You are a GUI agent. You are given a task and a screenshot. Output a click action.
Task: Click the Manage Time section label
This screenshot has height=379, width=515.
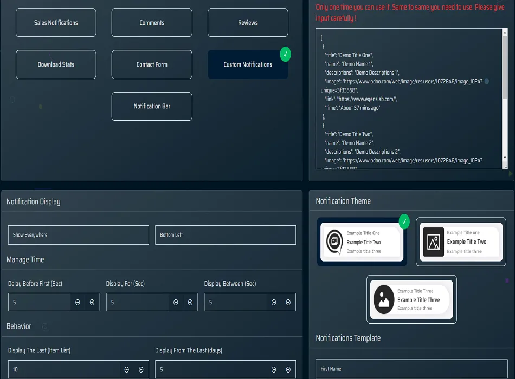click(25, 259)
